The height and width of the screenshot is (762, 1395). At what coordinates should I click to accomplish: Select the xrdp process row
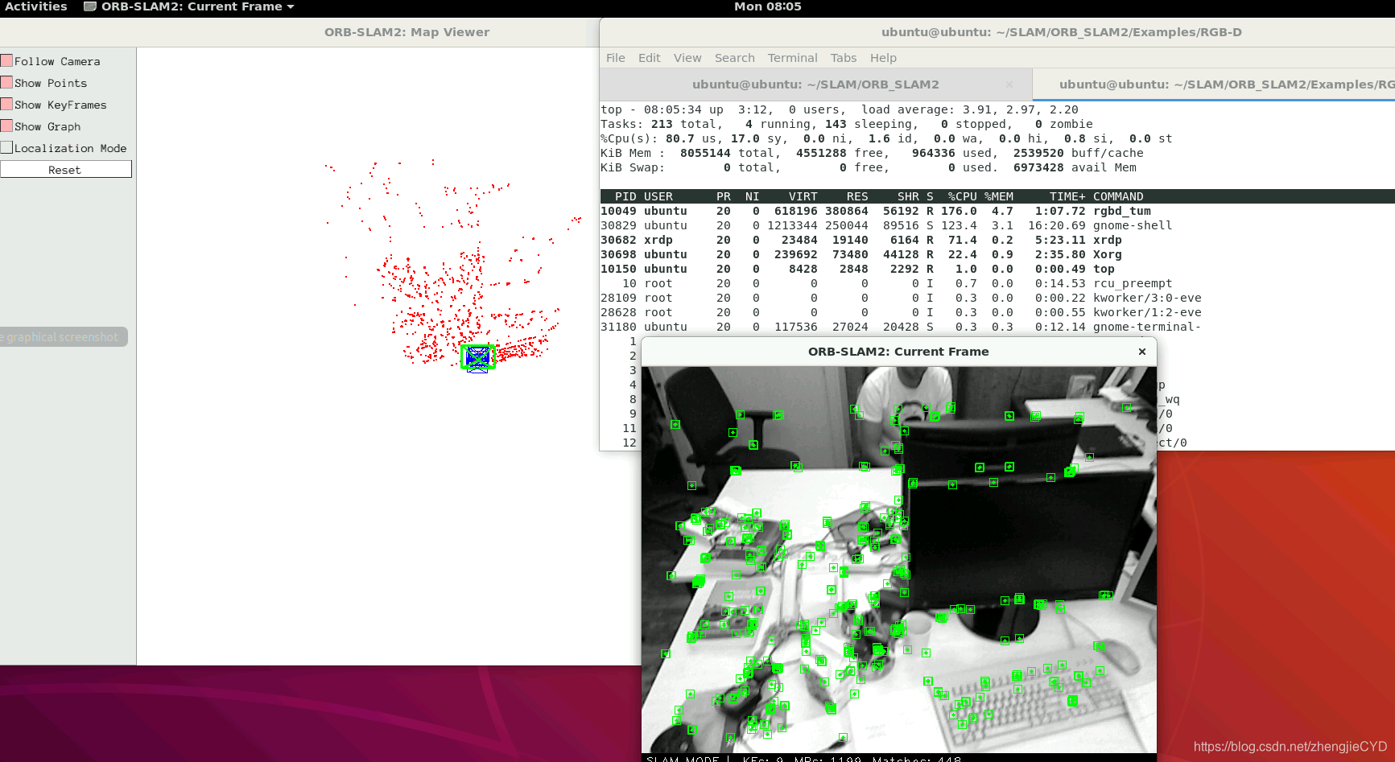pyautogui.click(x=997, y=240)
